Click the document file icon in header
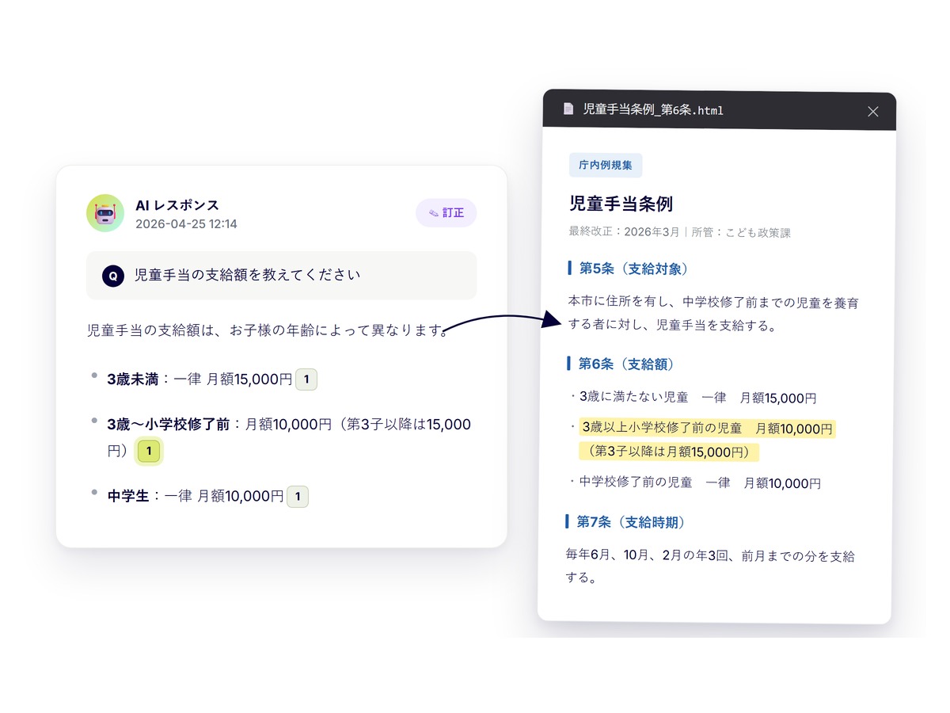This screenshot has width=950, height=713. pyautogui.click(x=568, y=109)
